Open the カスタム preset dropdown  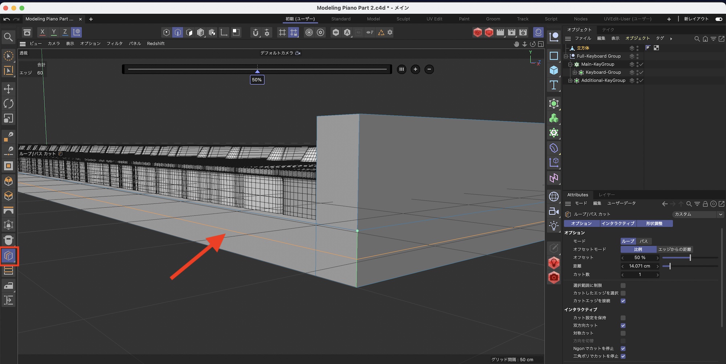(x=697, y=214)
